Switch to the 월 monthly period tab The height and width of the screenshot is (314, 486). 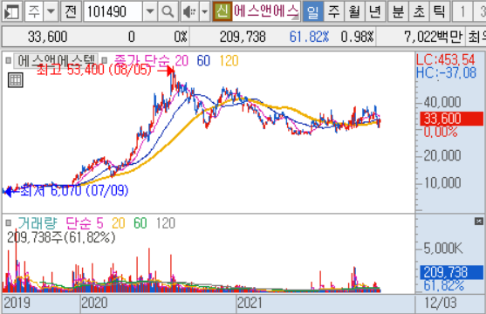tap(354, 12)
